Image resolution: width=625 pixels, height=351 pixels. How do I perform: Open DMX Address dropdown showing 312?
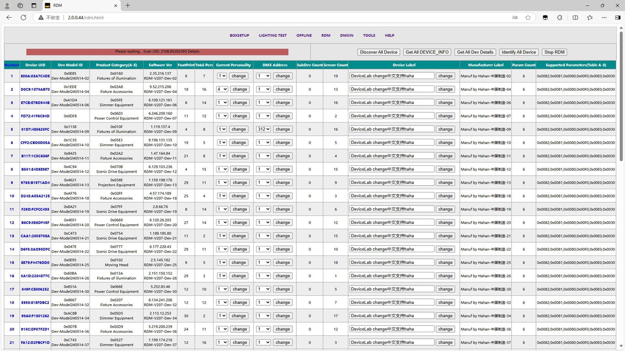click(x=264, y=129)
